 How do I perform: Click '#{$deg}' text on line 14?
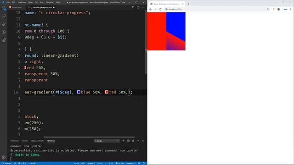pos(63,92)
